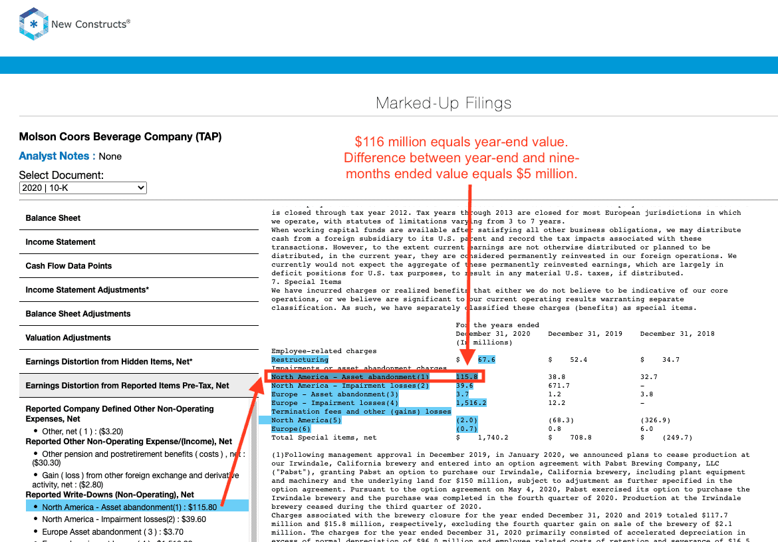Click the highlighted 115.8 value in the filing
The height and width of the screenshot is (542, 778).
point(467,376)
